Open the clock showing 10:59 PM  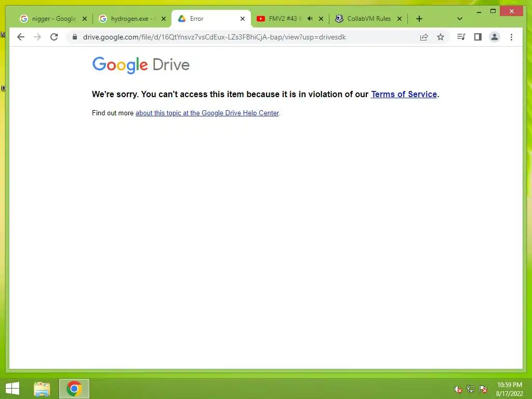[x=510, y=389]
